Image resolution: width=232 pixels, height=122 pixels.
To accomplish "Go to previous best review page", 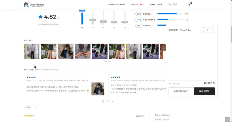I will click(x=103, y=101).
